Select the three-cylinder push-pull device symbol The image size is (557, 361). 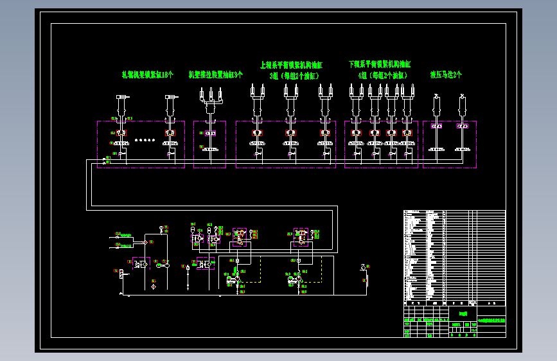(x=211, y=101)
